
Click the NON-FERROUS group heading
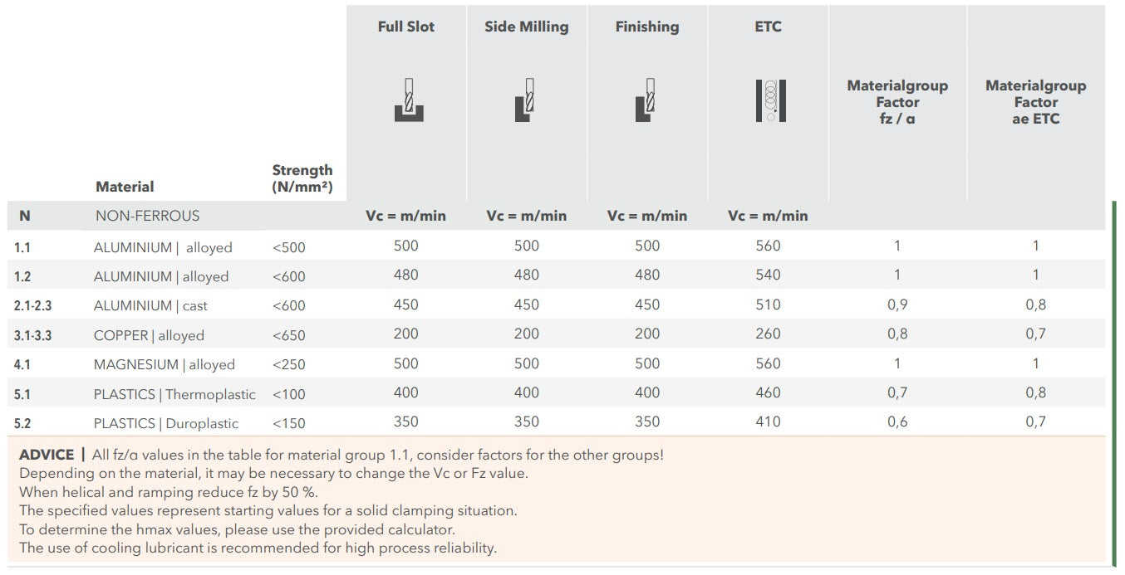147,216
